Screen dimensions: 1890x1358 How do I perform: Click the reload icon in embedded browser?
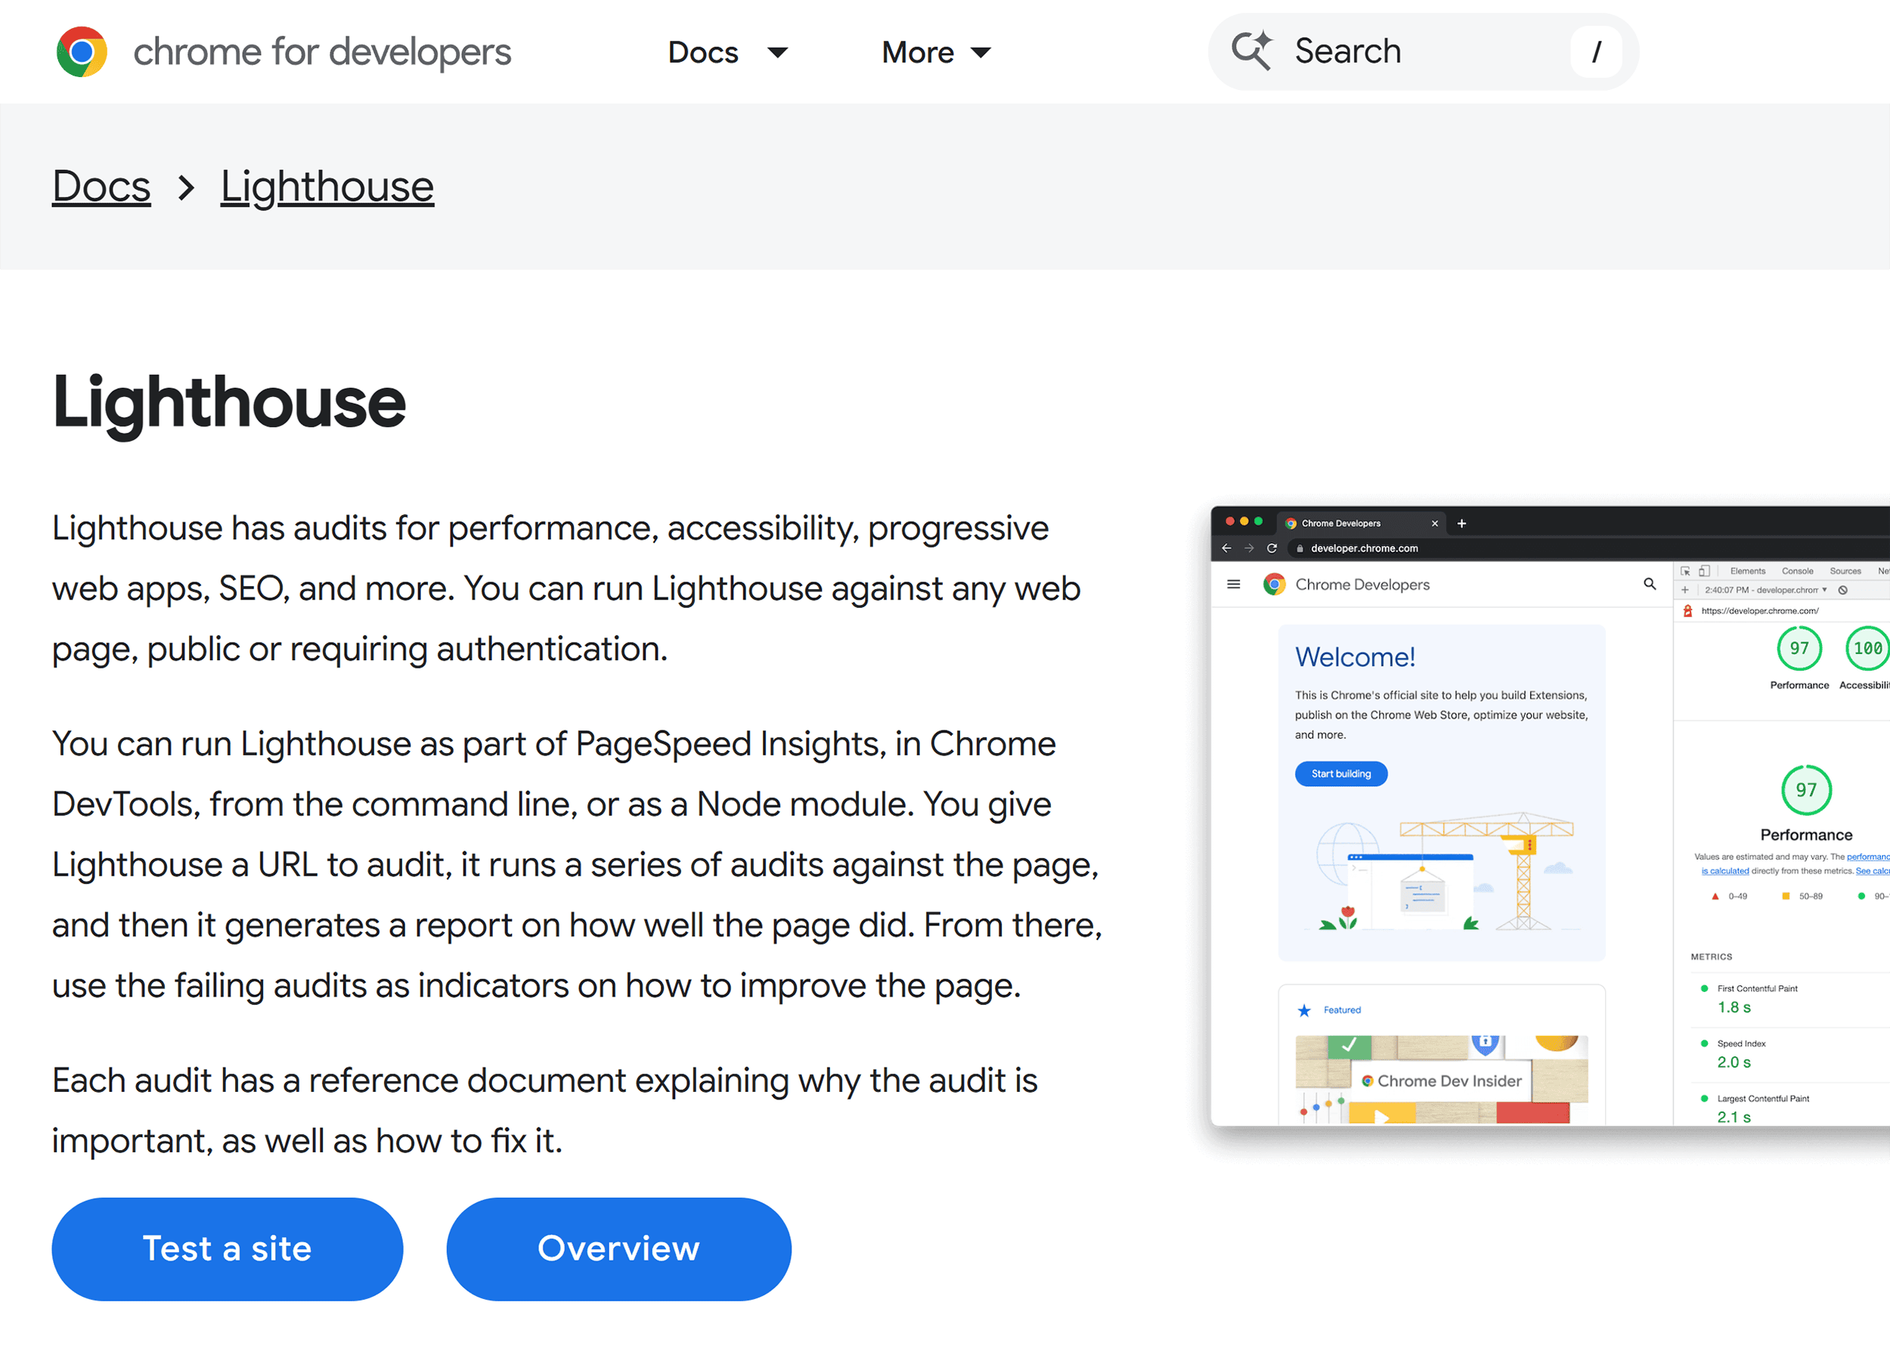(x=1272, y=547)
